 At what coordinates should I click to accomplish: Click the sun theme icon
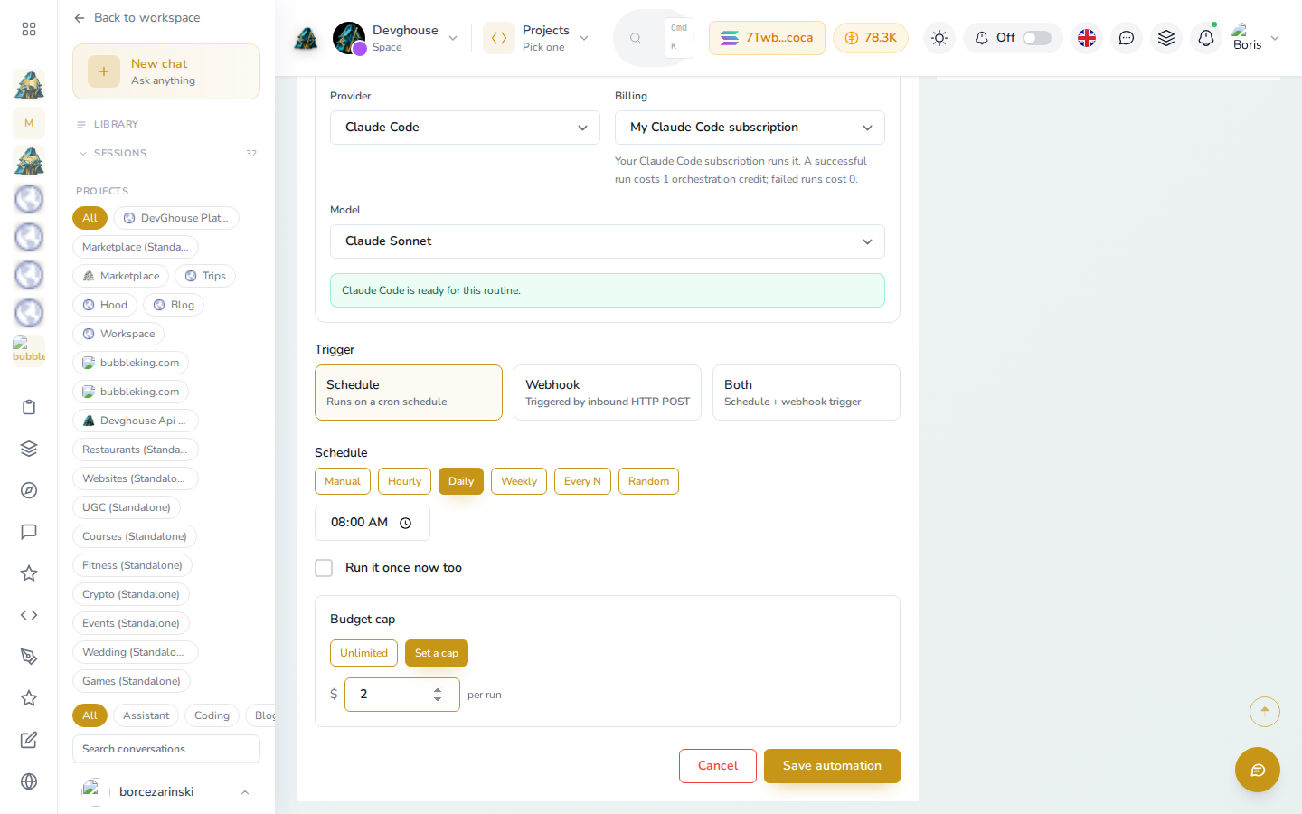(939, 38)
